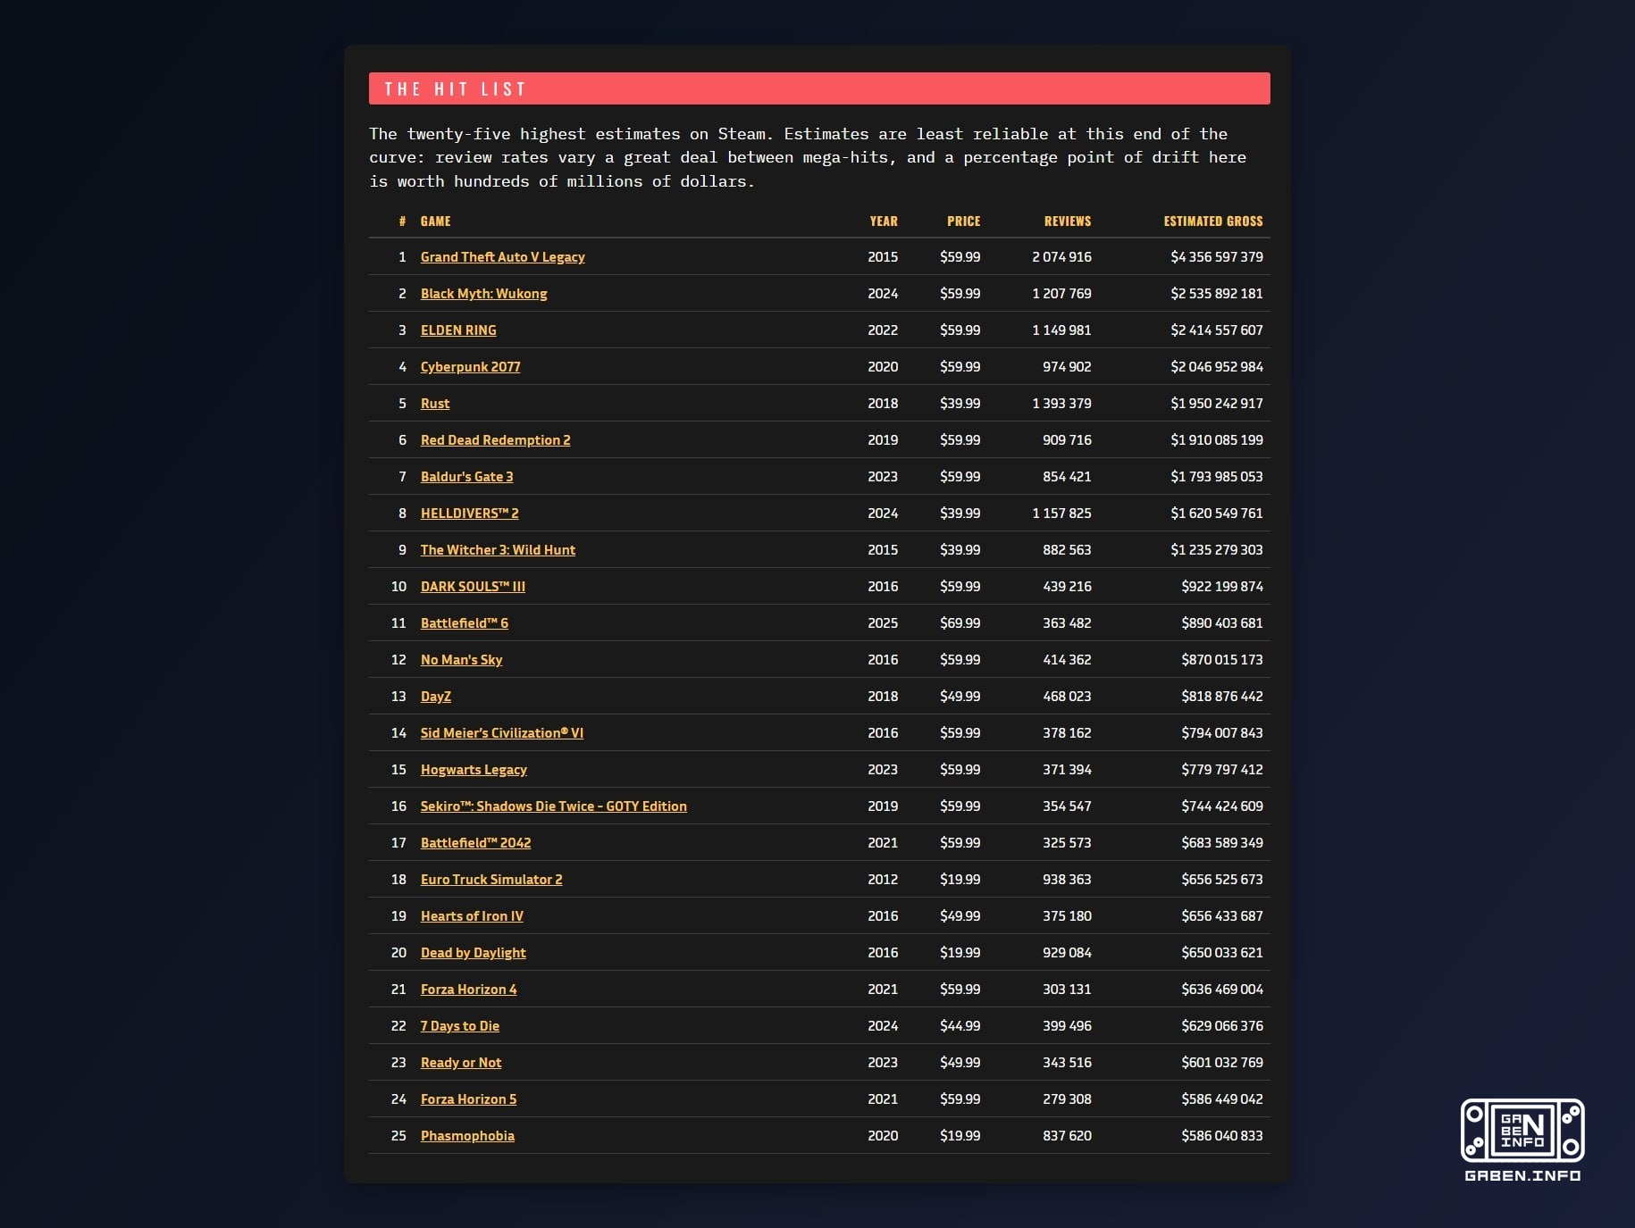
Task: Click the Battlefield 2042 link
Action: pyautogui.click(x=475, y=843)
